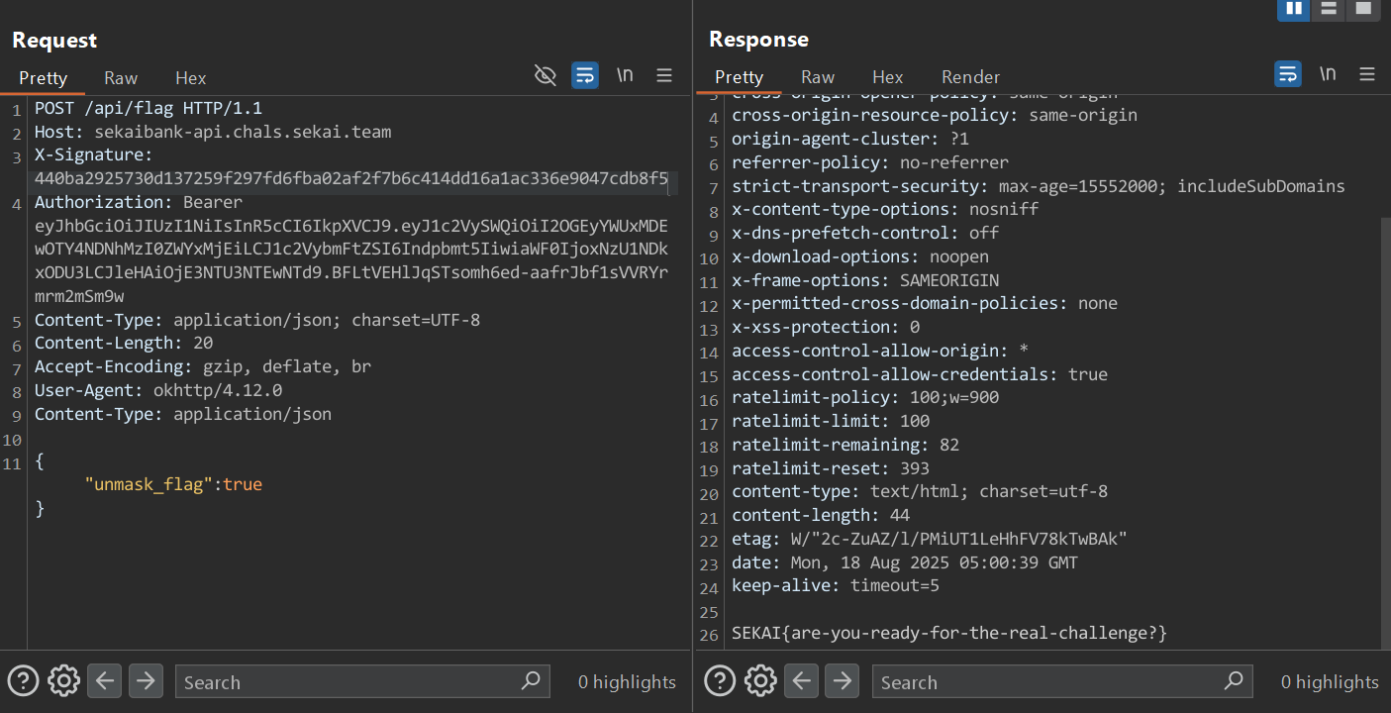Open the Render tab in Response
The image size is (1391, 713).
click(970, 76)
